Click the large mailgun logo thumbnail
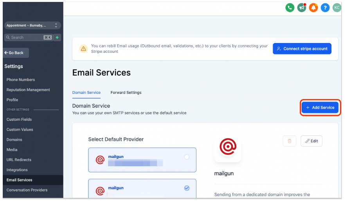 (x=228, y=148)
